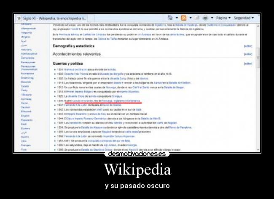This screenshot has height=199, width=274.
Task: Open the Guillermo el Conquistador link
Action: pos(221,25)
